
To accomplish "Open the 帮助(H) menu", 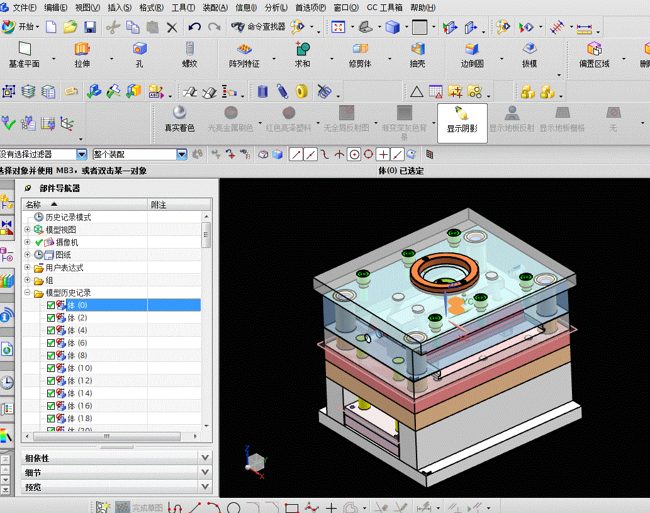I will (423, 8).
